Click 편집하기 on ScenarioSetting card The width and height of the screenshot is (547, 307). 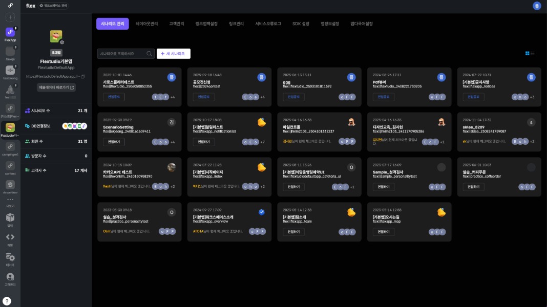(114, 142)
